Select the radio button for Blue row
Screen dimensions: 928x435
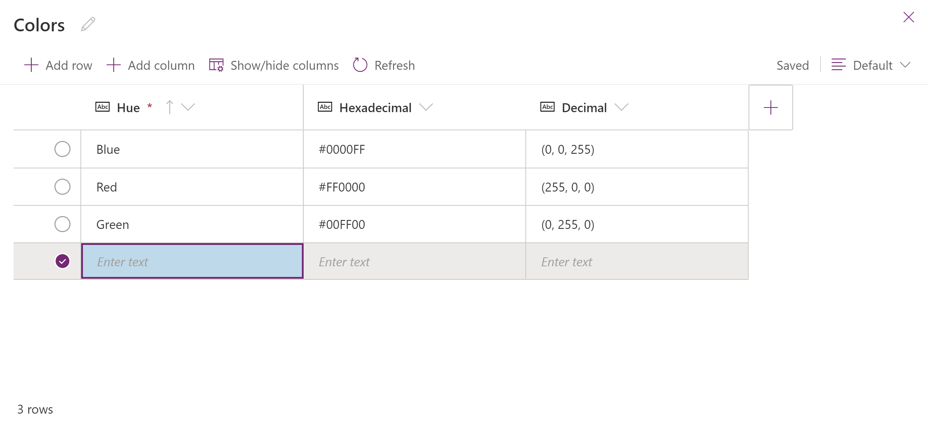[x=62, y=149]
